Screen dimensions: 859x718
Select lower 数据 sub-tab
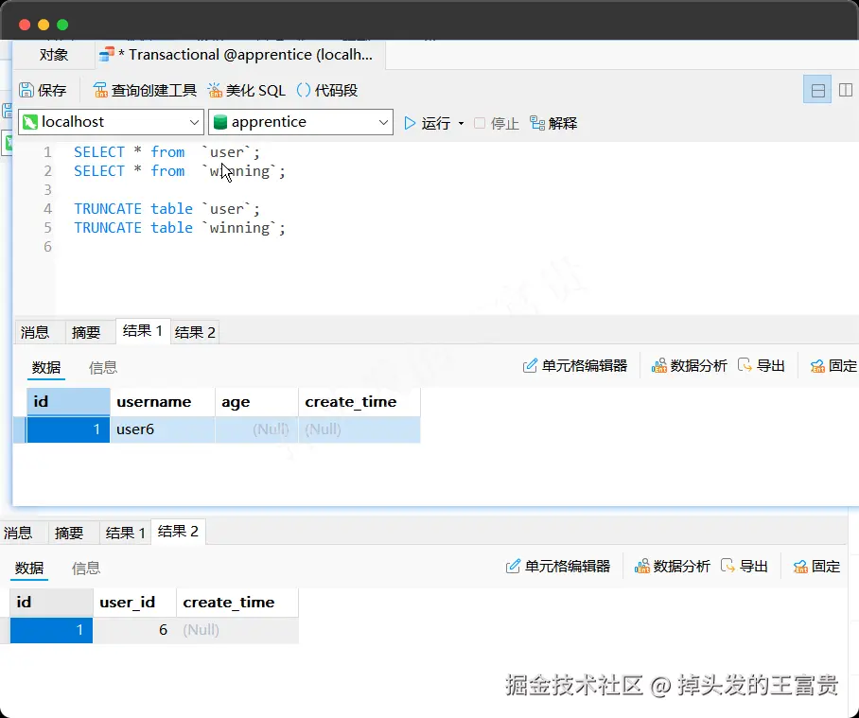click(29, 568)
